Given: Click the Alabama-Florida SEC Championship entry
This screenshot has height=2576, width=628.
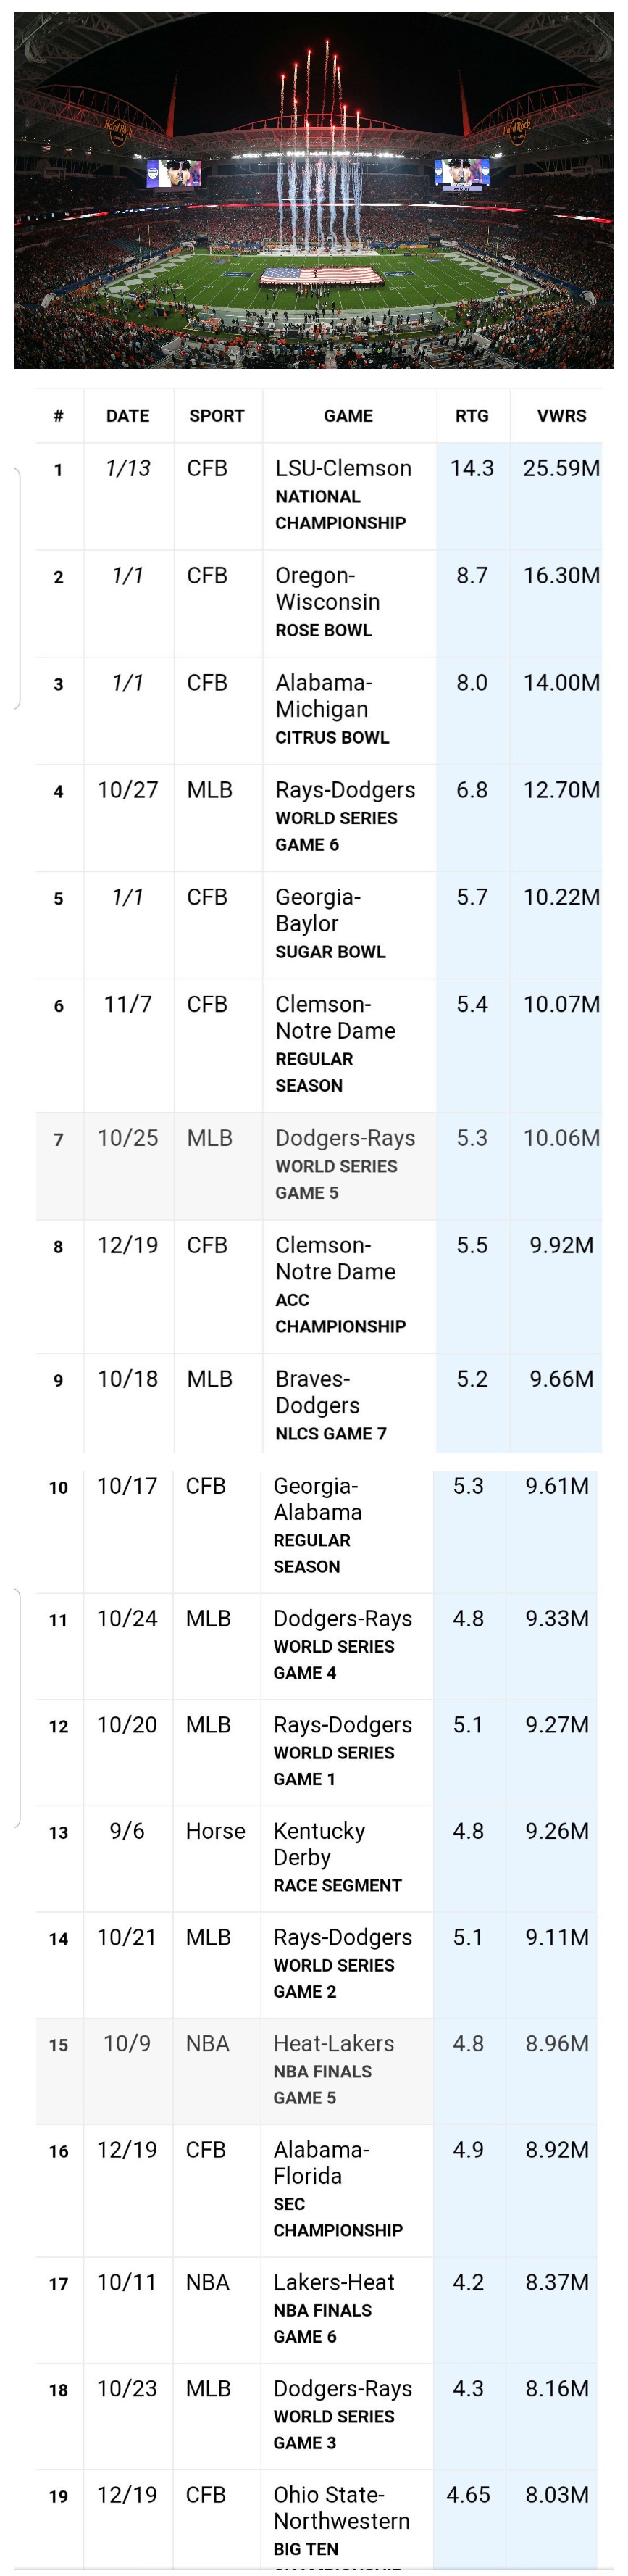Looking at the screenshot, I should tap(338, 2188).
